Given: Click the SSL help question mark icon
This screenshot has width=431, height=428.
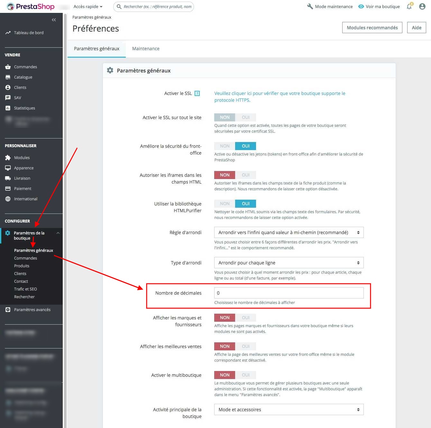Looking at the screenshot, I should coord(197,93).
